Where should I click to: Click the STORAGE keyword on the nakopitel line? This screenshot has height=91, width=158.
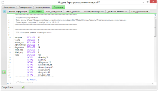(x=31, y=37)
